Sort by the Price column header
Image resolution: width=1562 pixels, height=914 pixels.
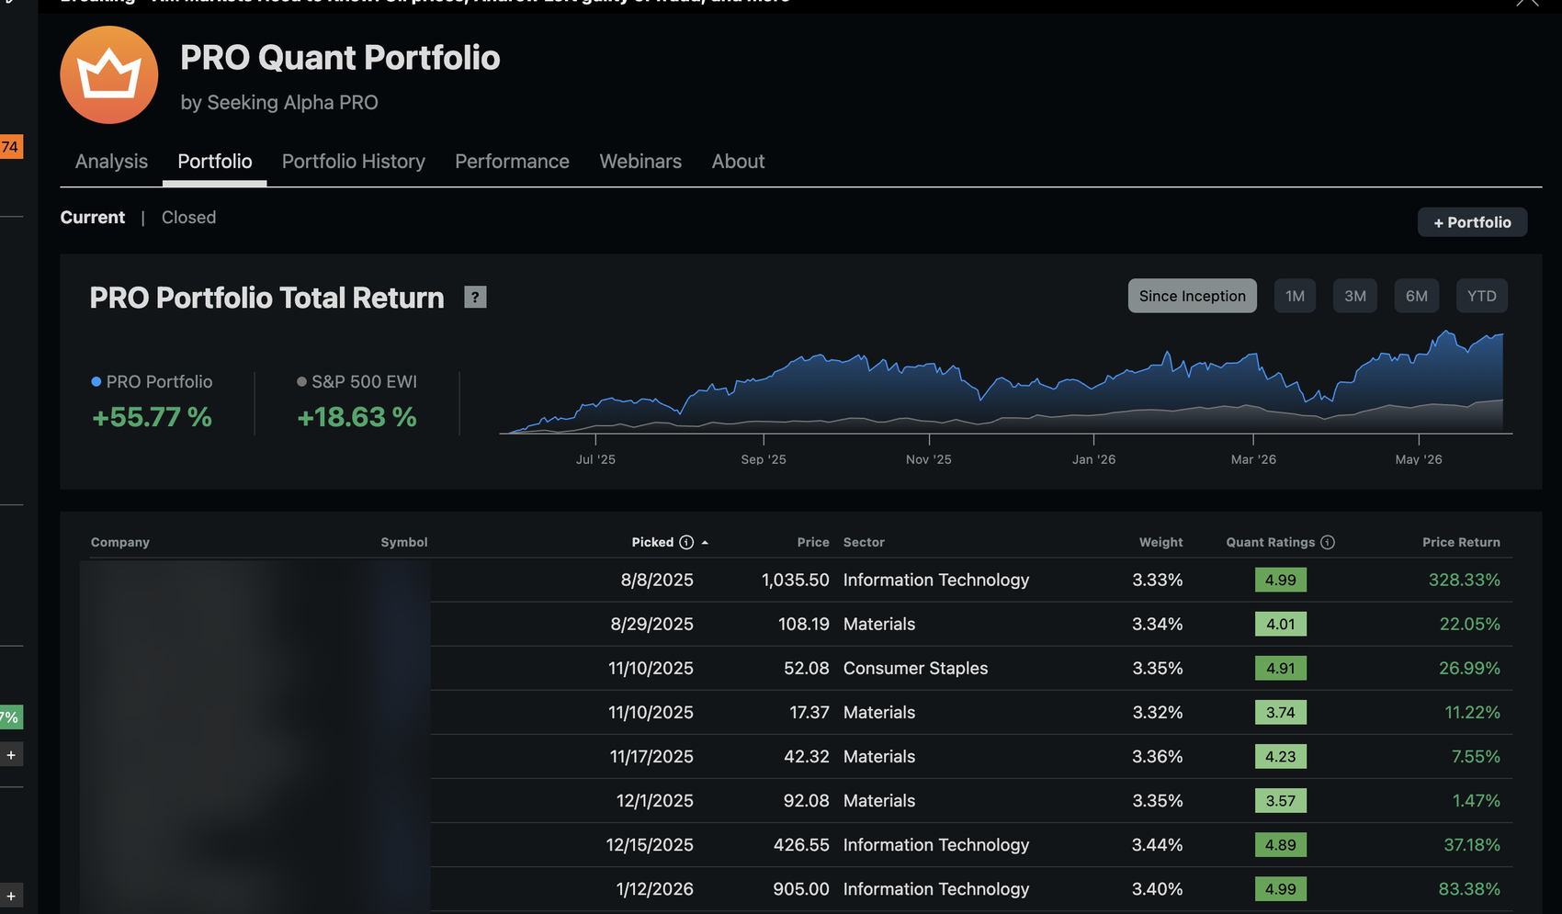coord(813,542)
